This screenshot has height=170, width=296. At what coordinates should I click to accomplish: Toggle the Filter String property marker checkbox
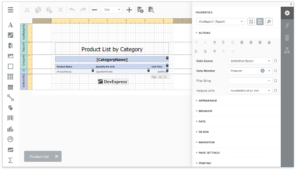[x=275, y=81]
